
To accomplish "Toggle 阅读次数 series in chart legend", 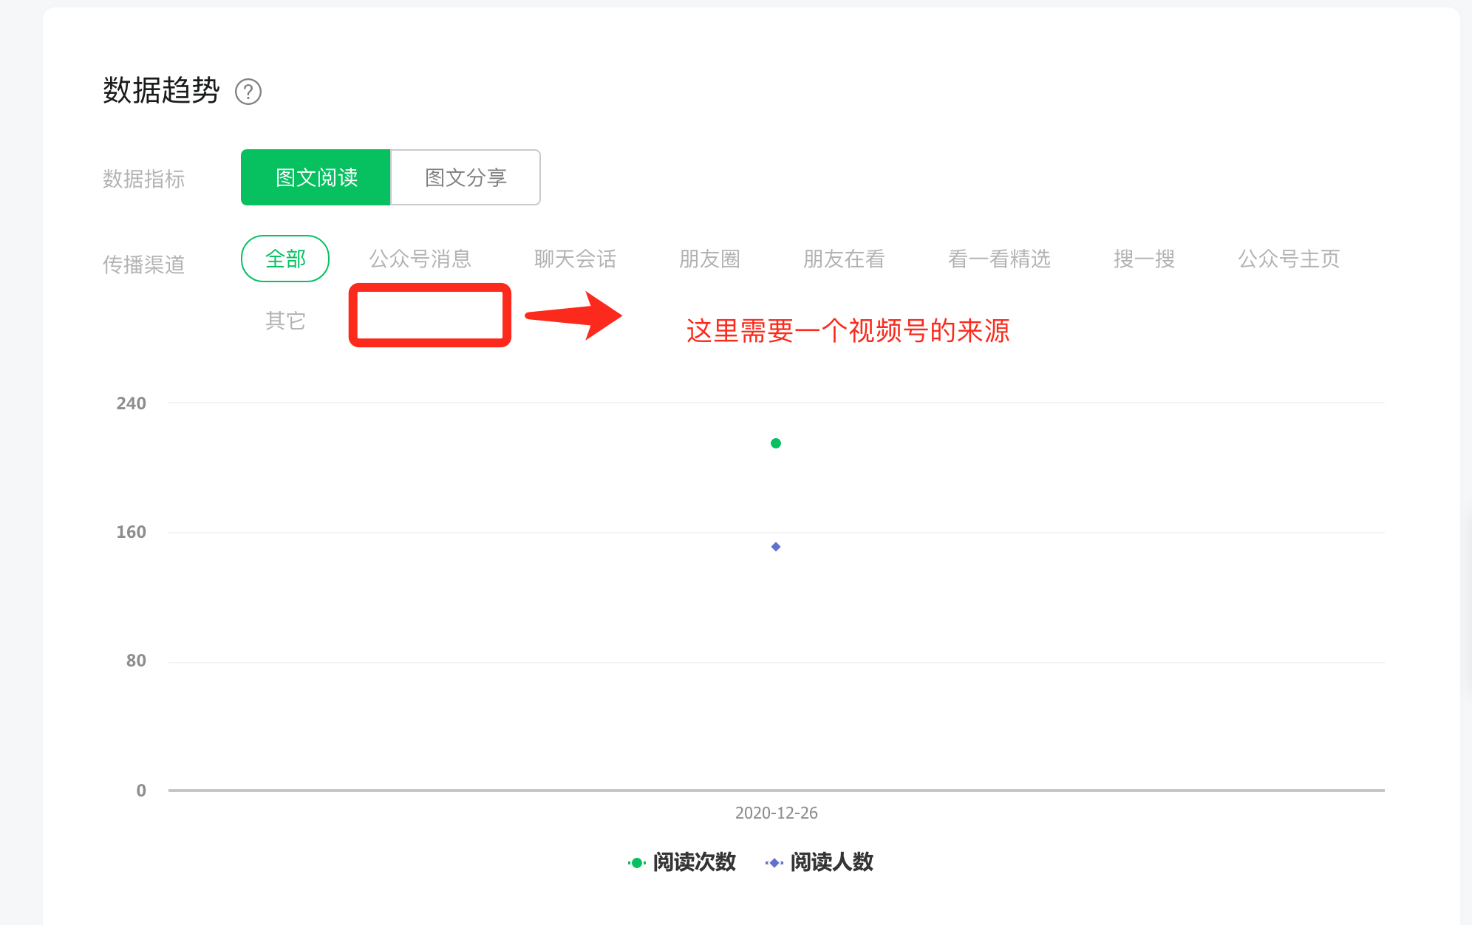I will pyautogui.click(x=694, y=862).
